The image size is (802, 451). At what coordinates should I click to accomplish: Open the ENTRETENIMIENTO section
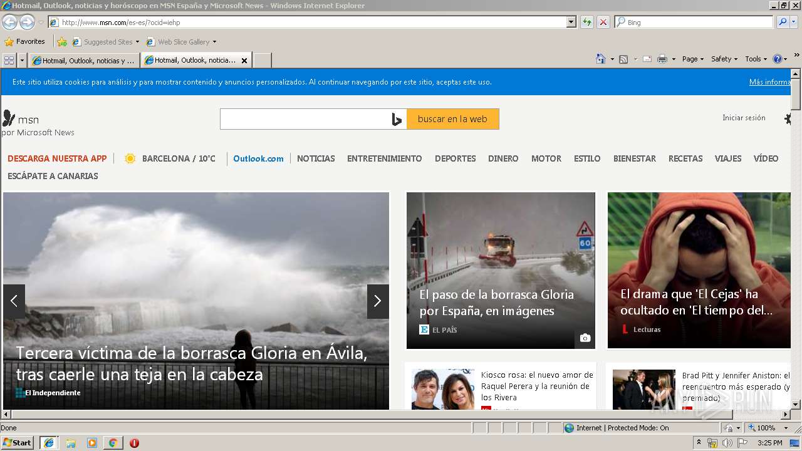385,158
